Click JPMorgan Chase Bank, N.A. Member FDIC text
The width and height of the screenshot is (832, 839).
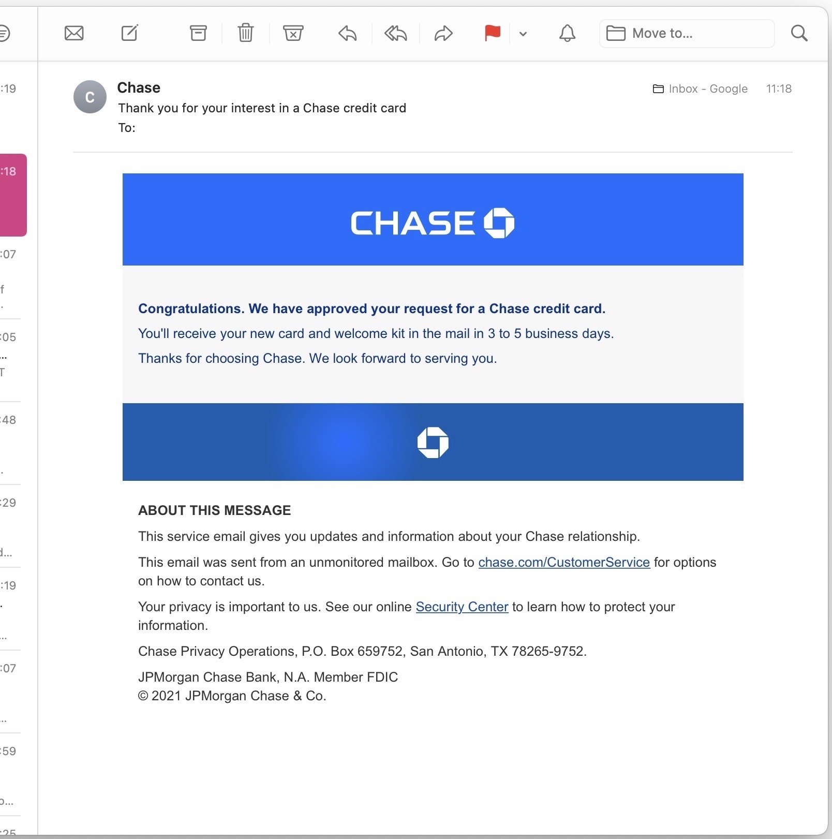tap(268, 678)
